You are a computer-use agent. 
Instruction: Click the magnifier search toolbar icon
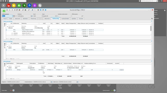coord(23,10)
